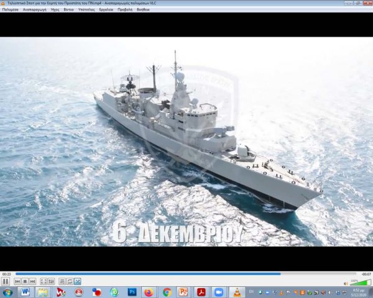Open the Πολυμέσα menu
373x298 pixels.
pos(10,10)
